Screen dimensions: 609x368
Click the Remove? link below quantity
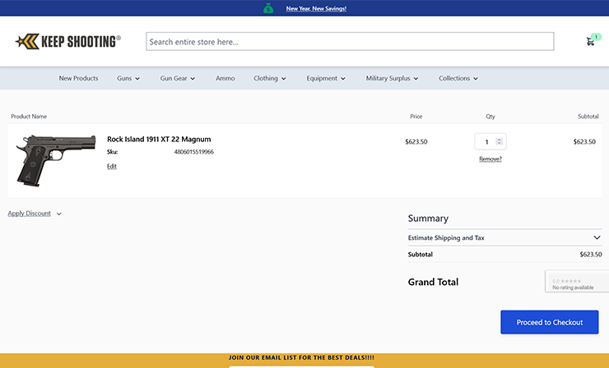(490, 159)
